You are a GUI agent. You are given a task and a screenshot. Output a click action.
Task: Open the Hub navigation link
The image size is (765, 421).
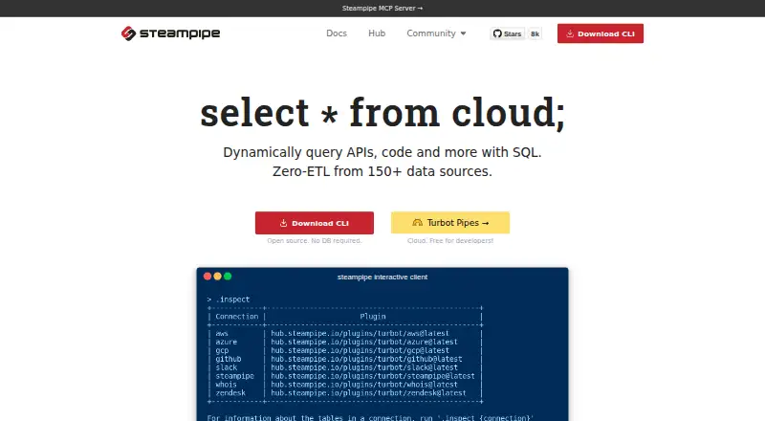(377, 33)
